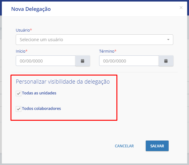
Task: Open the Início calendar date picker
Action: 82,61
